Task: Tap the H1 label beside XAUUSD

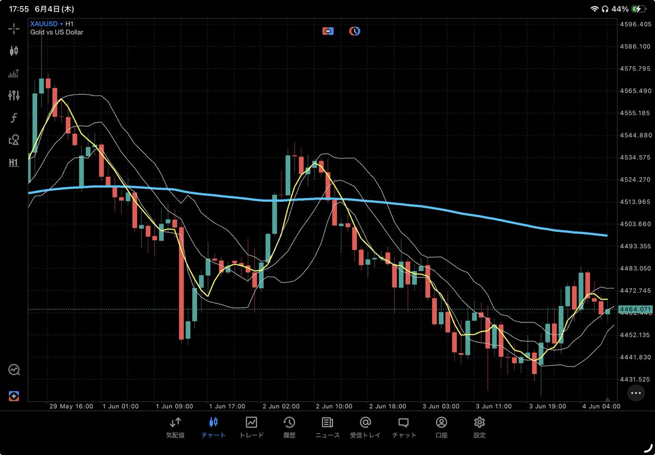Action: [x=70, y=24]
